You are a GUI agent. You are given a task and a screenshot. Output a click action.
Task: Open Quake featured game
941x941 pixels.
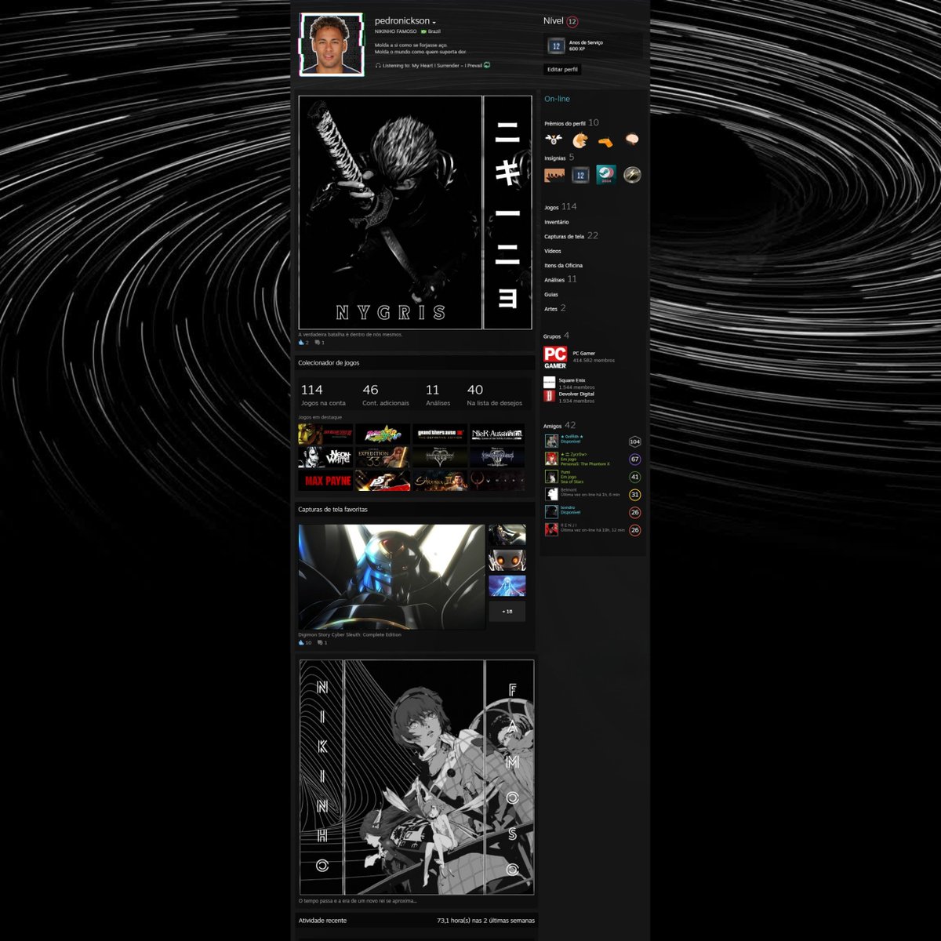point(497,481)
